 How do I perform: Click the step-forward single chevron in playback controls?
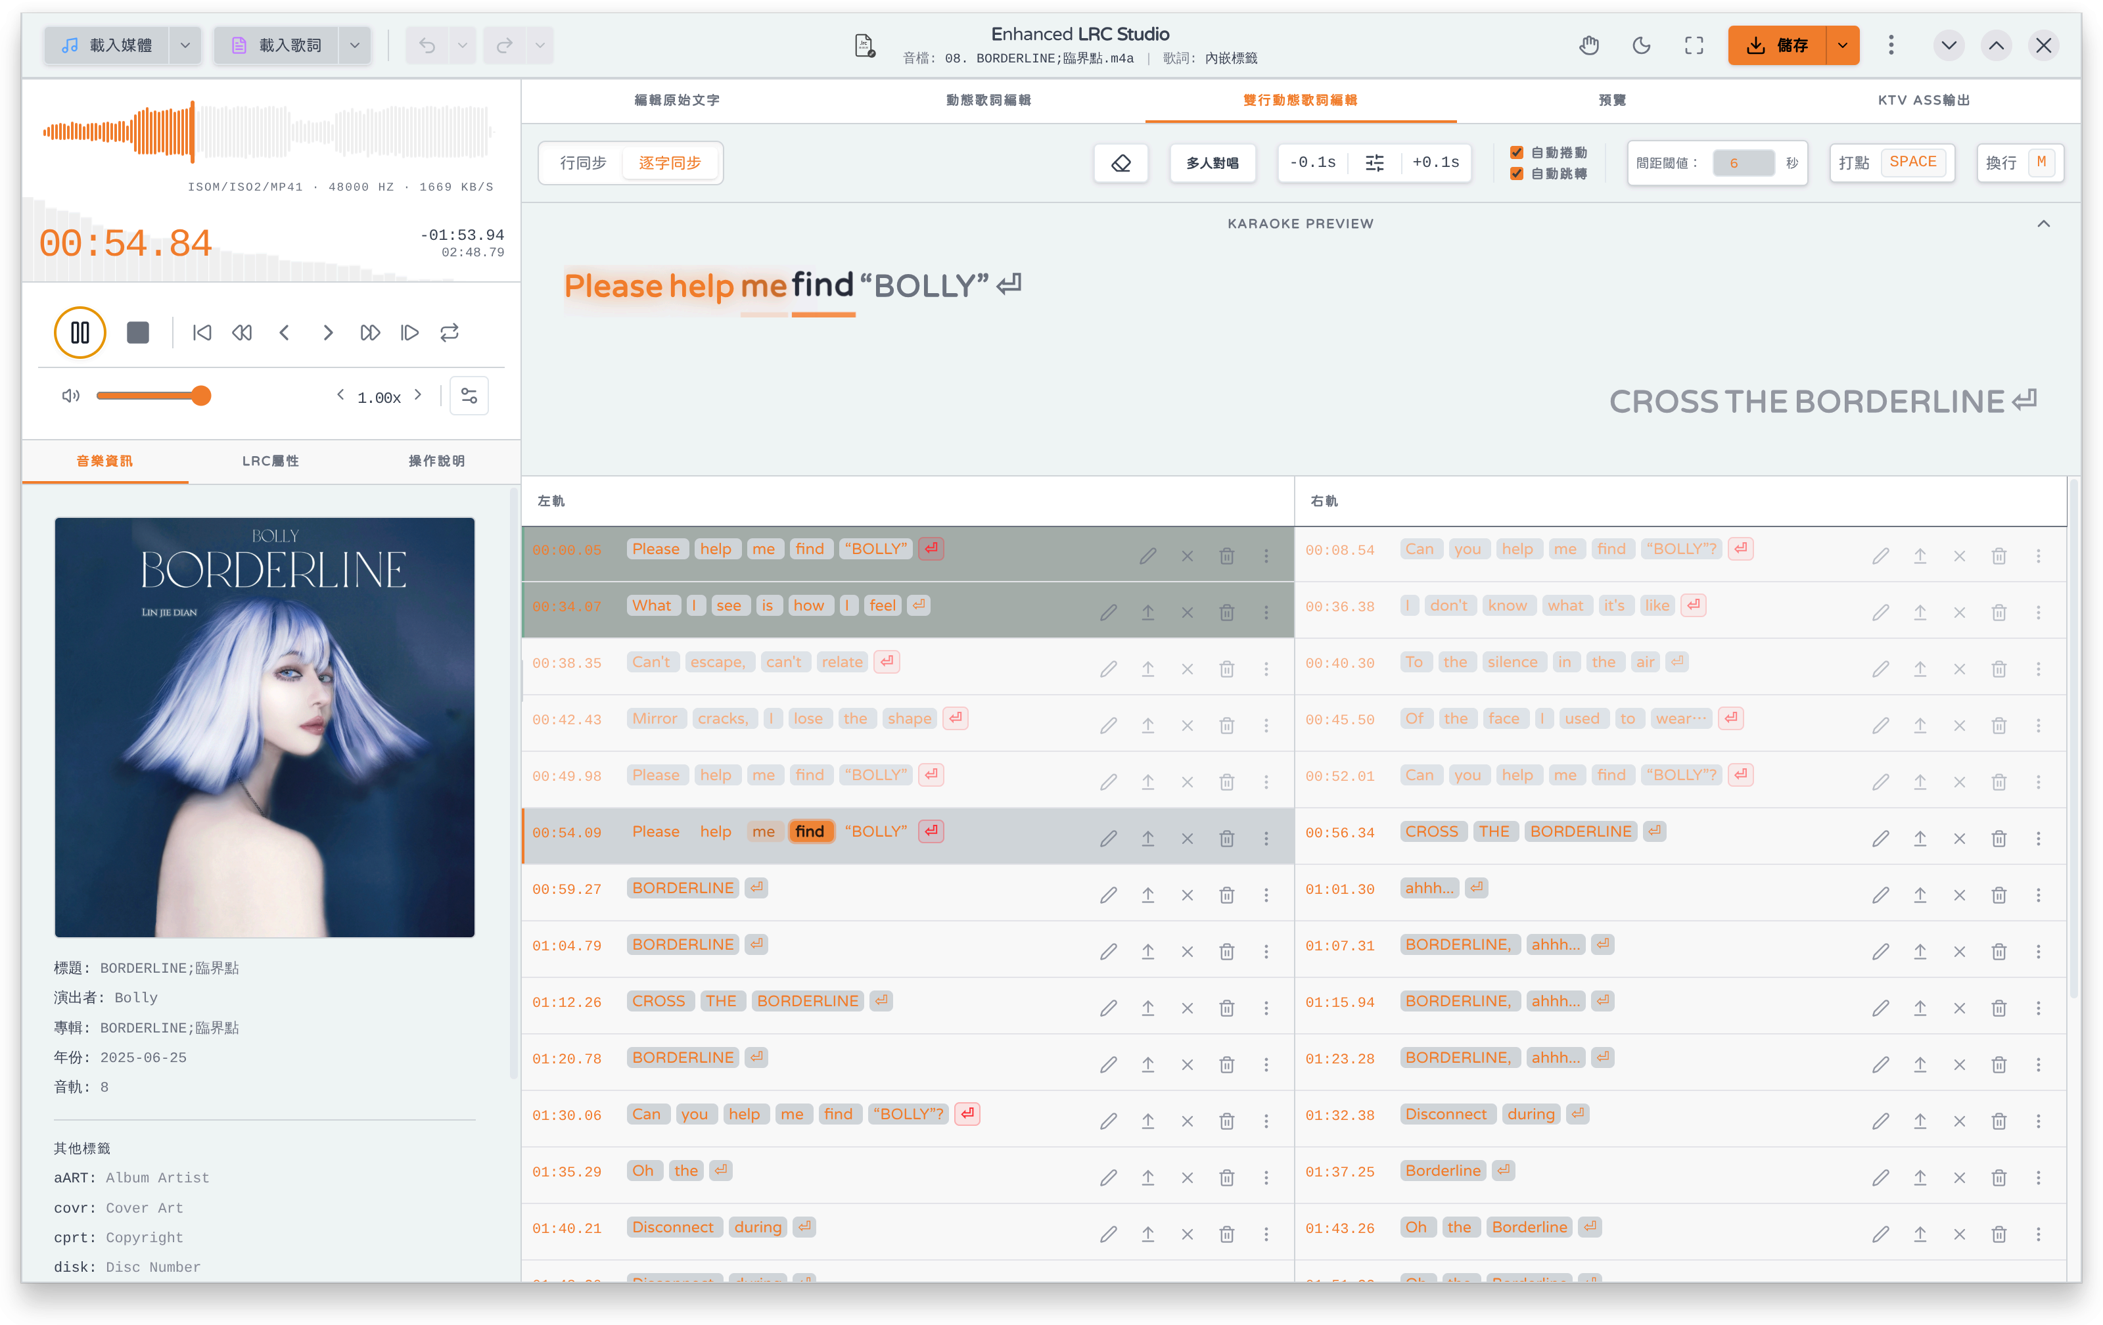[x=327, y=333]
